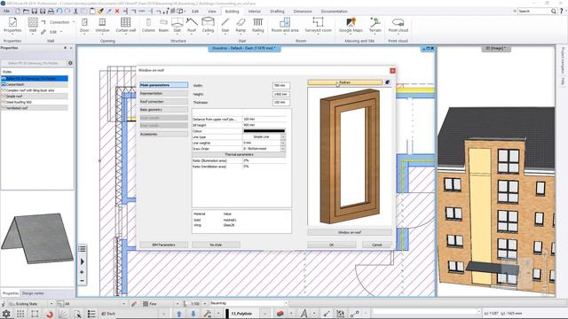Click the black Colour swatch
Image resolution: width=568 pixels, height=319 pixels.
264,131
